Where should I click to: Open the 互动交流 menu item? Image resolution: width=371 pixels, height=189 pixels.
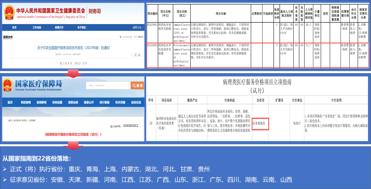[x=136, y=102]
